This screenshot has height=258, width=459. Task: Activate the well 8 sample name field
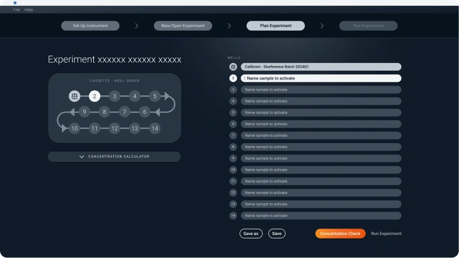(x=321, y=147)
